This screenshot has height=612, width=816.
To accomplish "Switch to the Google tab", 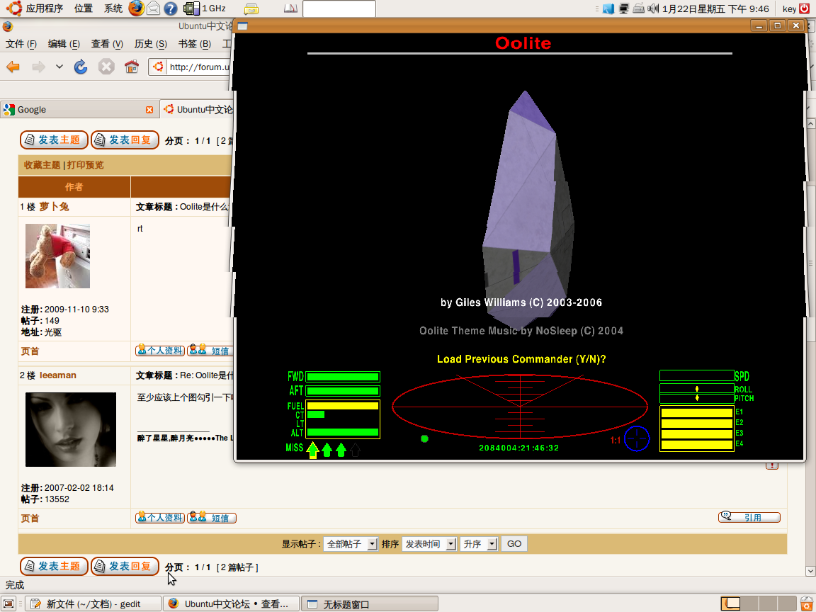I will [79, 110].
